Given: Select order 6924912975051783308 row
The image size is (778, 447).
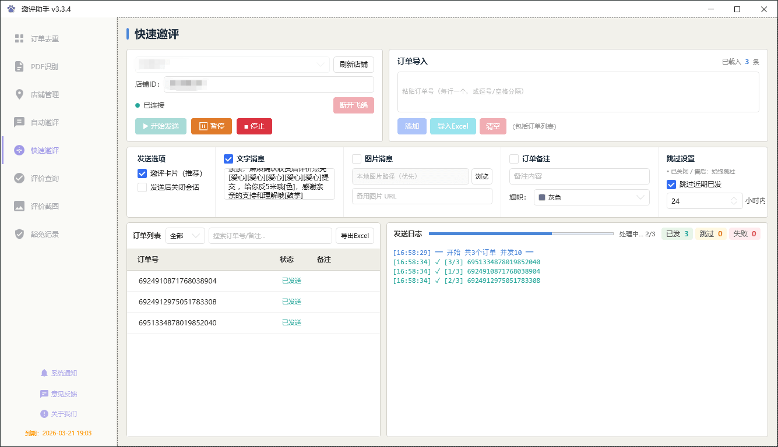Looking at the screenshot, I should pyautogui.click(x=254, y=302).
